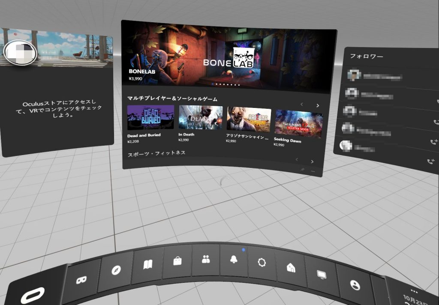The width and height of the screenshot is (439, 305).
Task: Open the Home house icon in dock
Action: [291, 267]
